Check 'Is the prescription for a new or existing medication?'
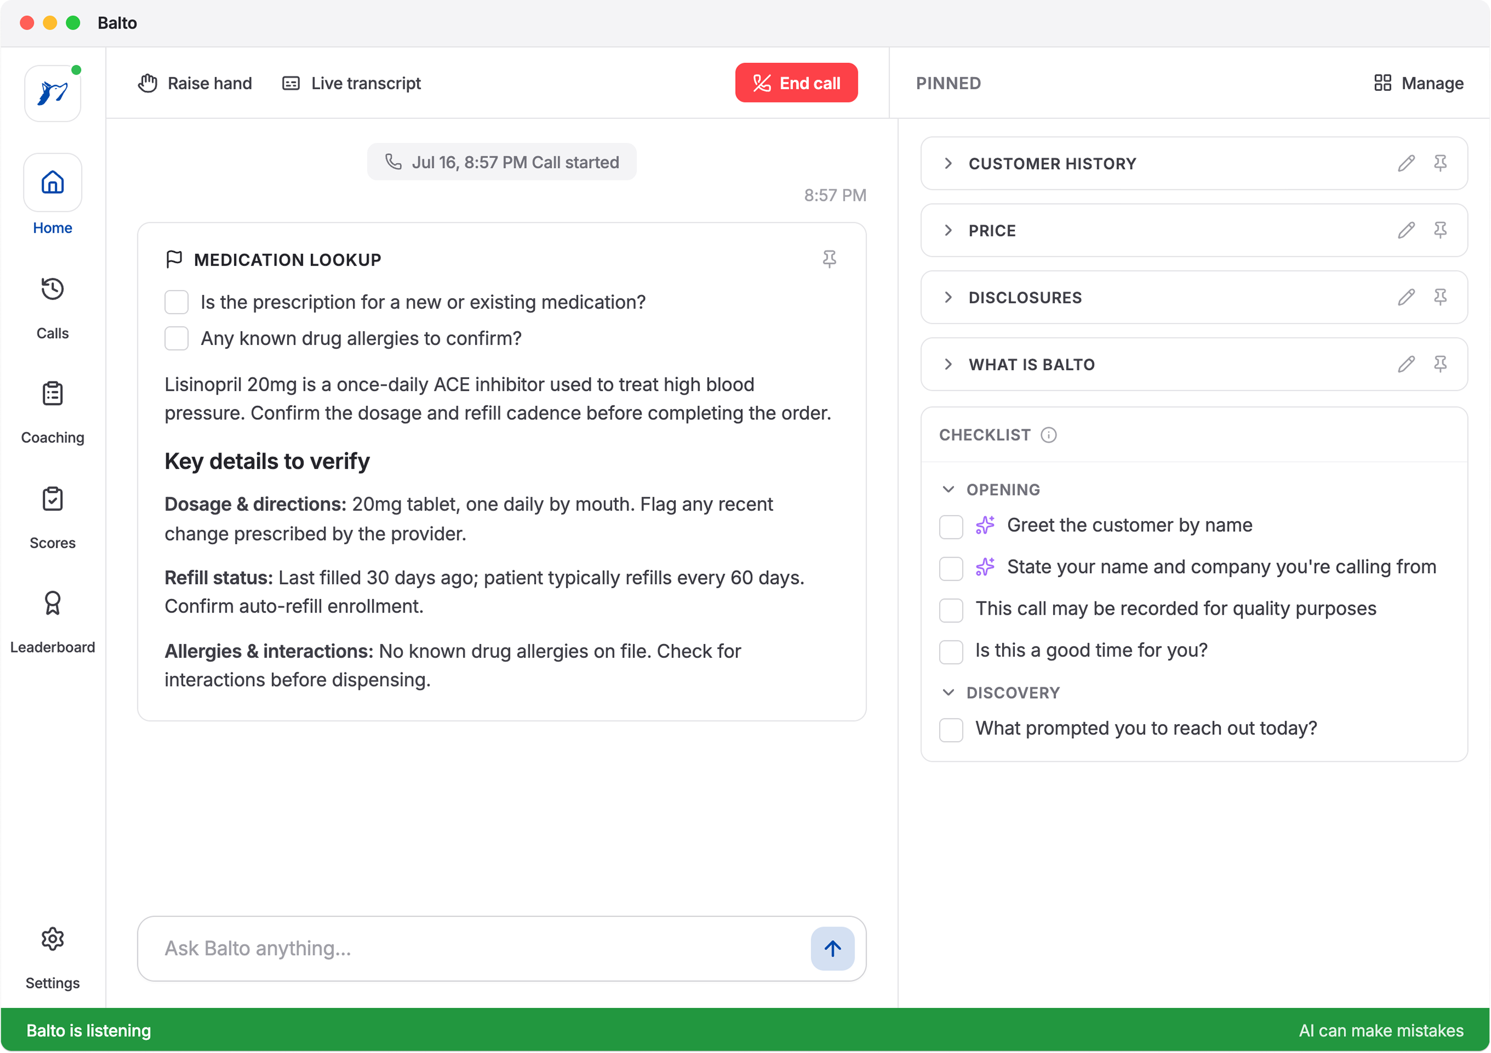Screen dimensions: 1491x1053 pos(176,302)
